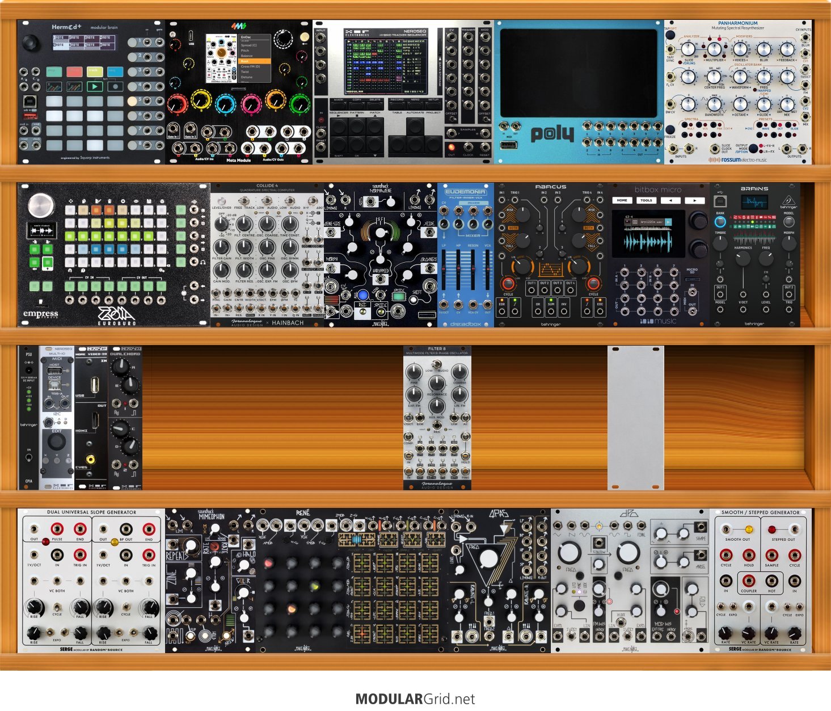This screenshot has width=831, height=711.
Task: Click the bitbox micro HOME button
Action: pos(622,200)
